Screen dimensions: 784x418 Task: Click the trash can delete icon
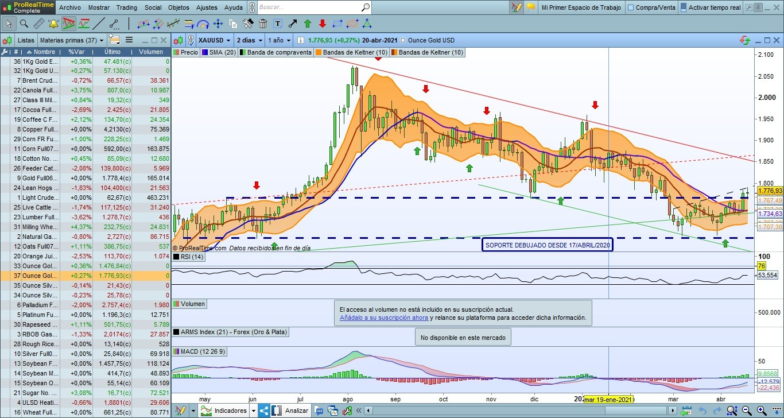[x=263, y=24]
